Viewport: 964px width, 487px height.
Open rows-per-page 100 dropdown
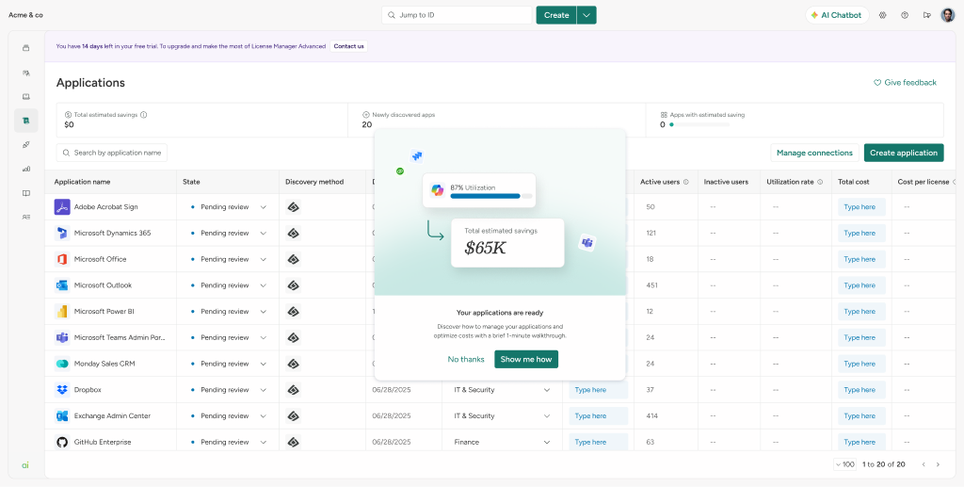point(845,465)
